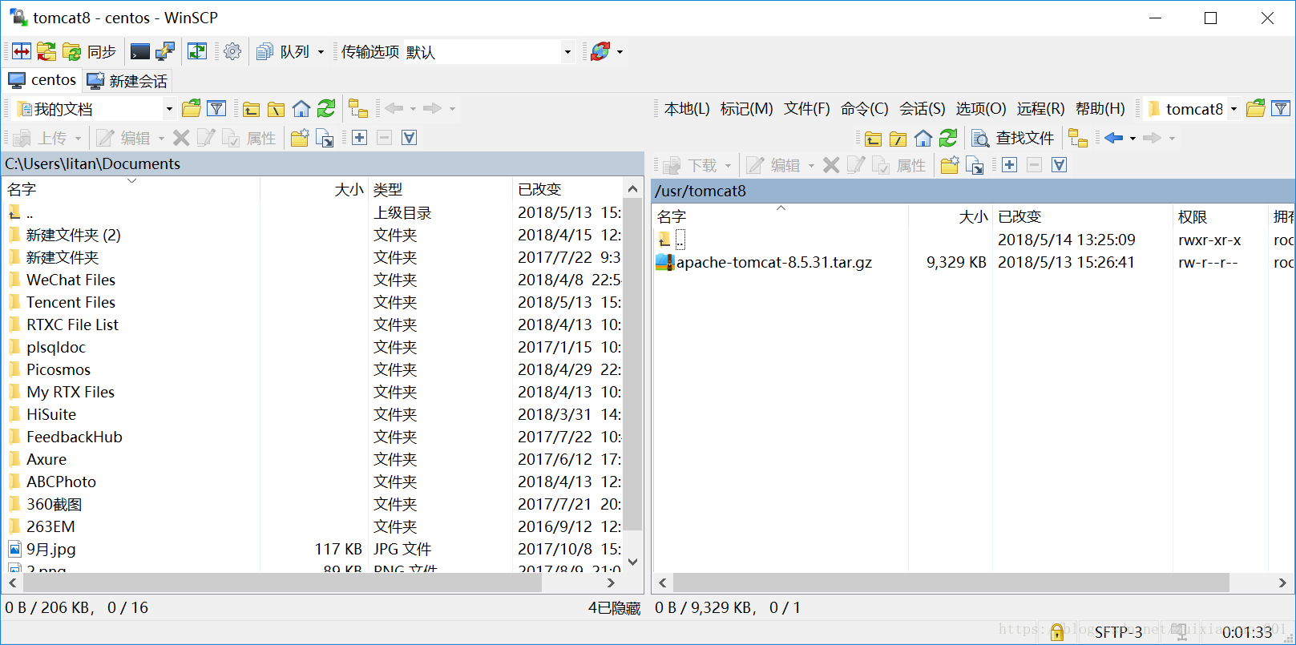Select the 9月.jpg file
1296x645 pixels.
point(50,549)
